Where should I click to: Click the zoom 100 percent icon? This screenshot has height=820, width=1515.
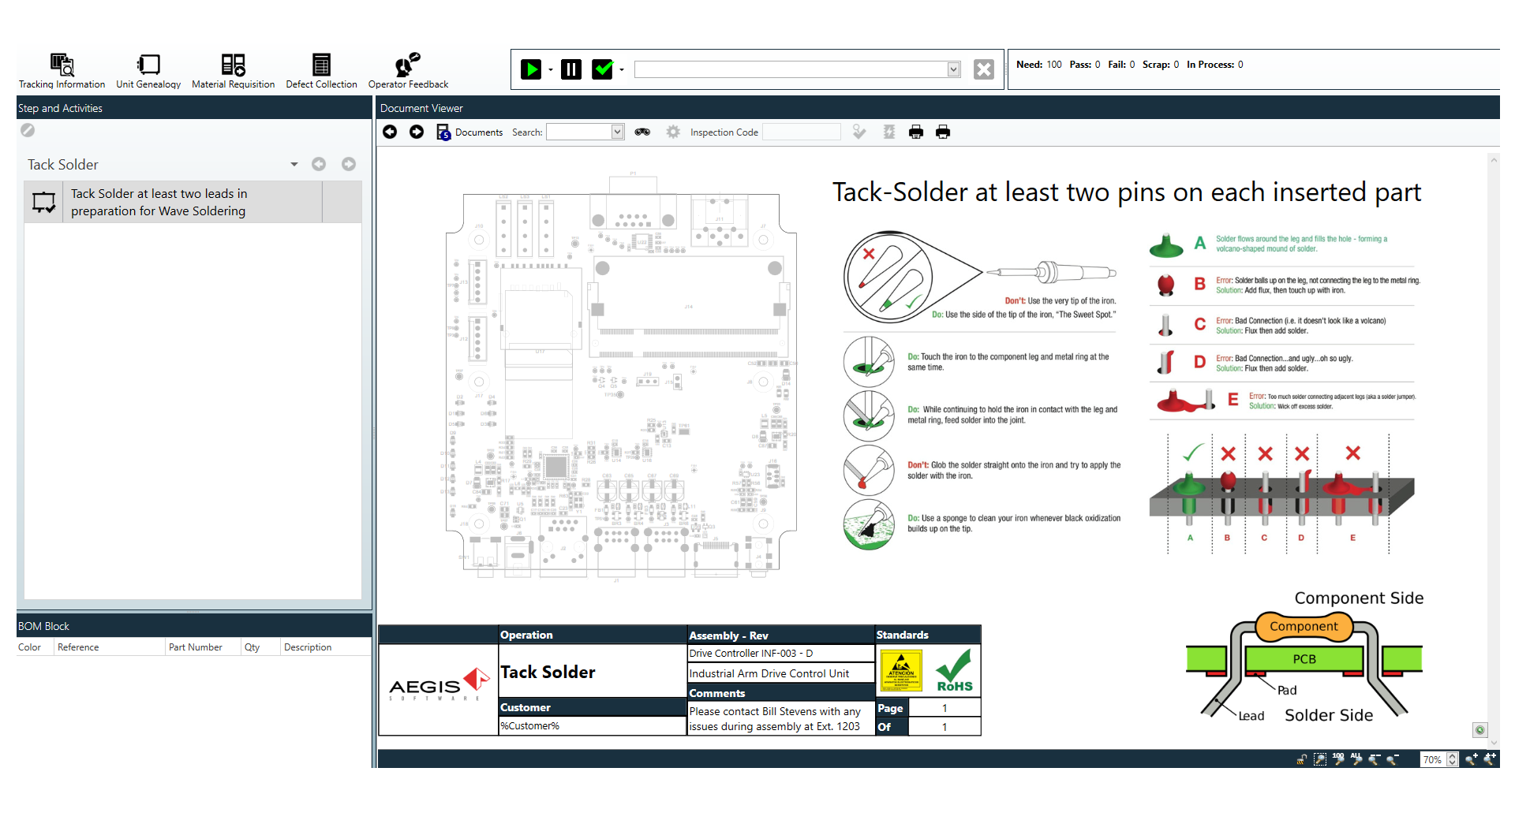pos(1338,759)
